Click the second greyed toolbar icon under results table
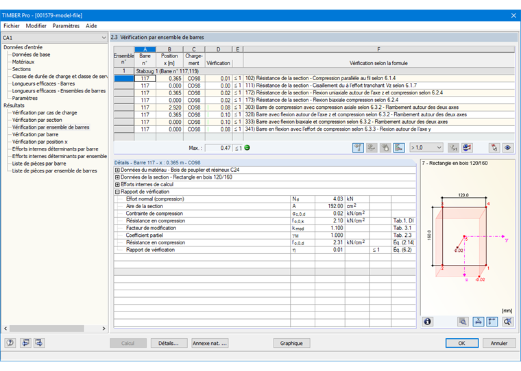521x371 pixels. (372, 148)
